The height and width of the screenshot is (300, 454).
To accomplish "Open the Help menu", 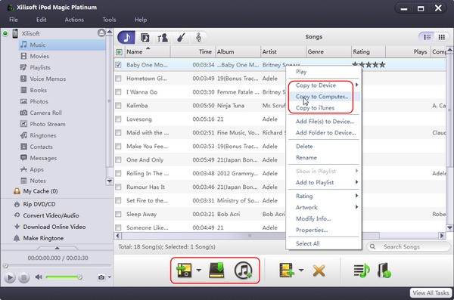I will [x=141, y=20].
